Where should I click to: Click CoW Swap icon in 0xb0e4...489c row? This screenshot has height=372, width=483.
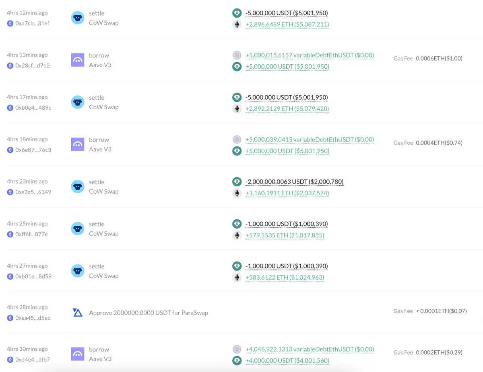[78, 102]
